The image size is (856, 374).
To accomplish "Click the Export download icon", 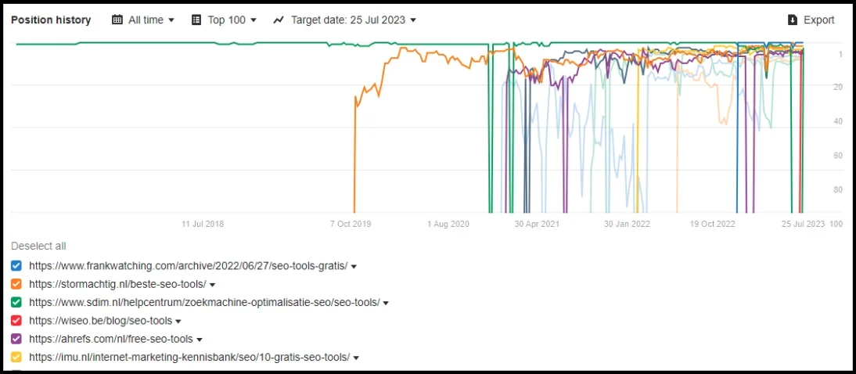I will point(792,20).
